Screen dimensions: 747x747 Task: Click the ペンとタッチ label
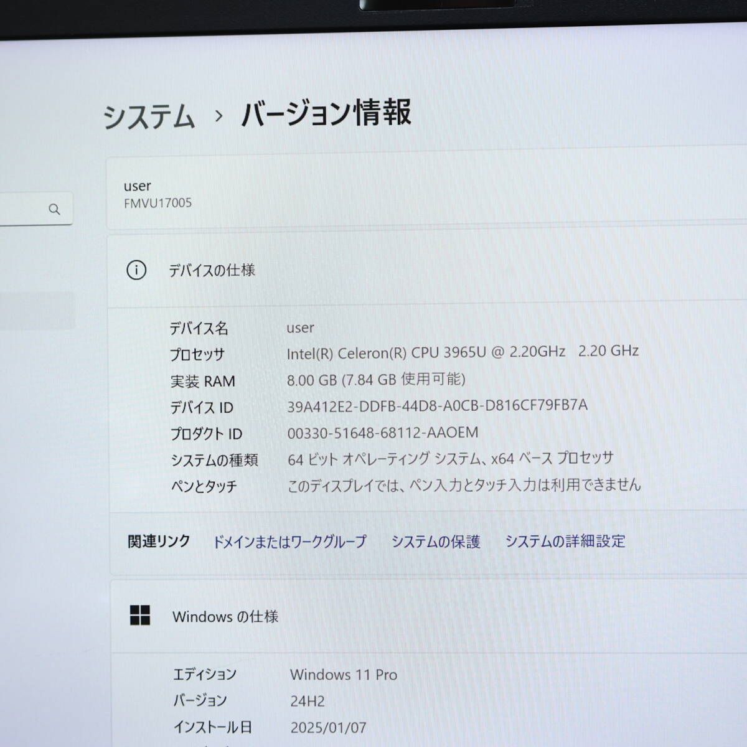204,486
